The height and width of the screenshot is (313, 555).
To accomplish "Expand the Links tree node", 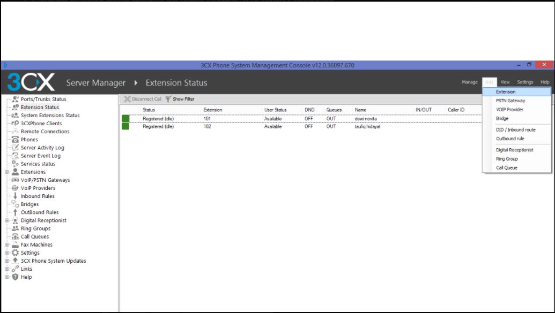I will pos(7,269).
